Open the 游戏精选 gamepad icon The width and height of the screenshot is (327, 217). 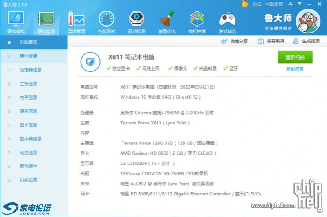pyautogui.click(x=227, y=19)
